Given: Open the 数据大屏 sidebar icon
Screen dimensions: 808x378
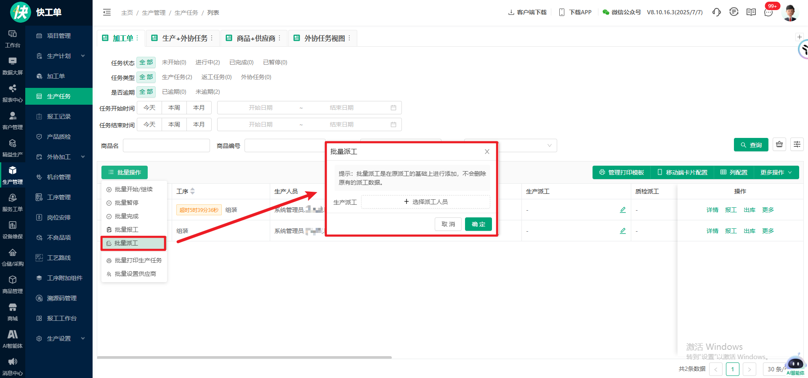Looking at the screenshot, I should [13, 66].
